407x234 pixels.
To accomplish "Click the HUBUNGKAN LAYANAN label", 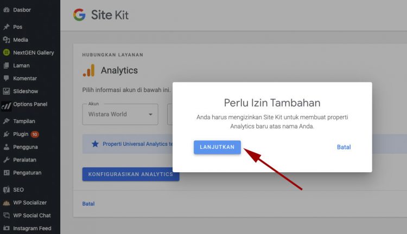I will pos(113,55).
